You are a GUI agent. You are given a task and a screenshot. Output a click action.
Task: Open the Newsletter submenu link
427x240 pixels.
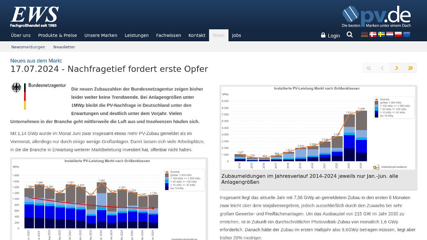[64, 47]
